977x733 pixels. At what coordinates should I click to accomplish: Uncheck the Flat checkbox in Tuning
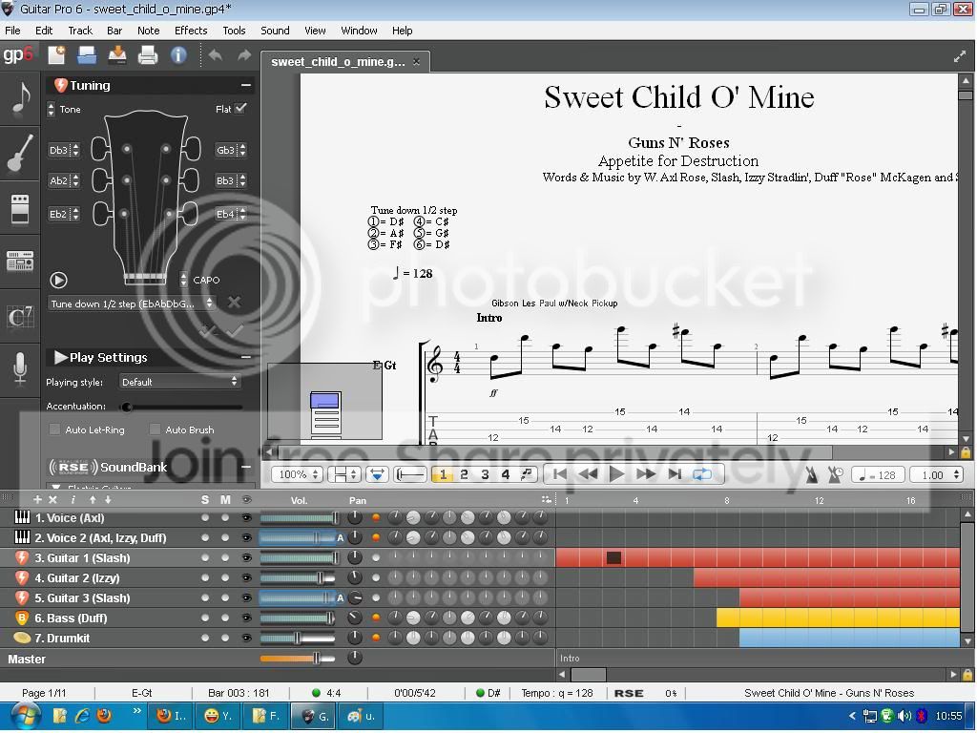coord(240,109)
